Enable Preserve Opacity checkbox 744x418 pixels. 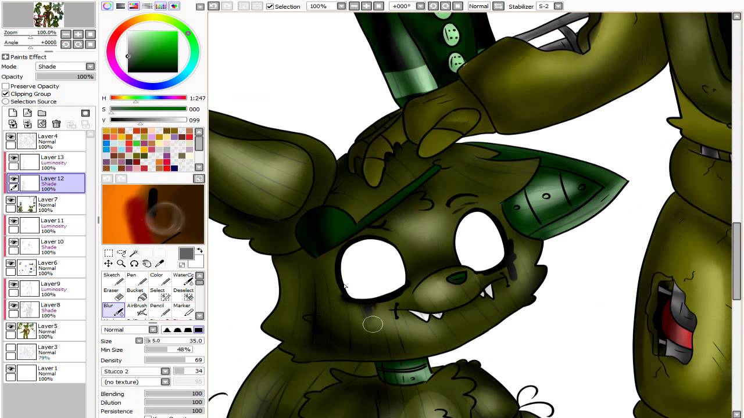coord(6,86)
